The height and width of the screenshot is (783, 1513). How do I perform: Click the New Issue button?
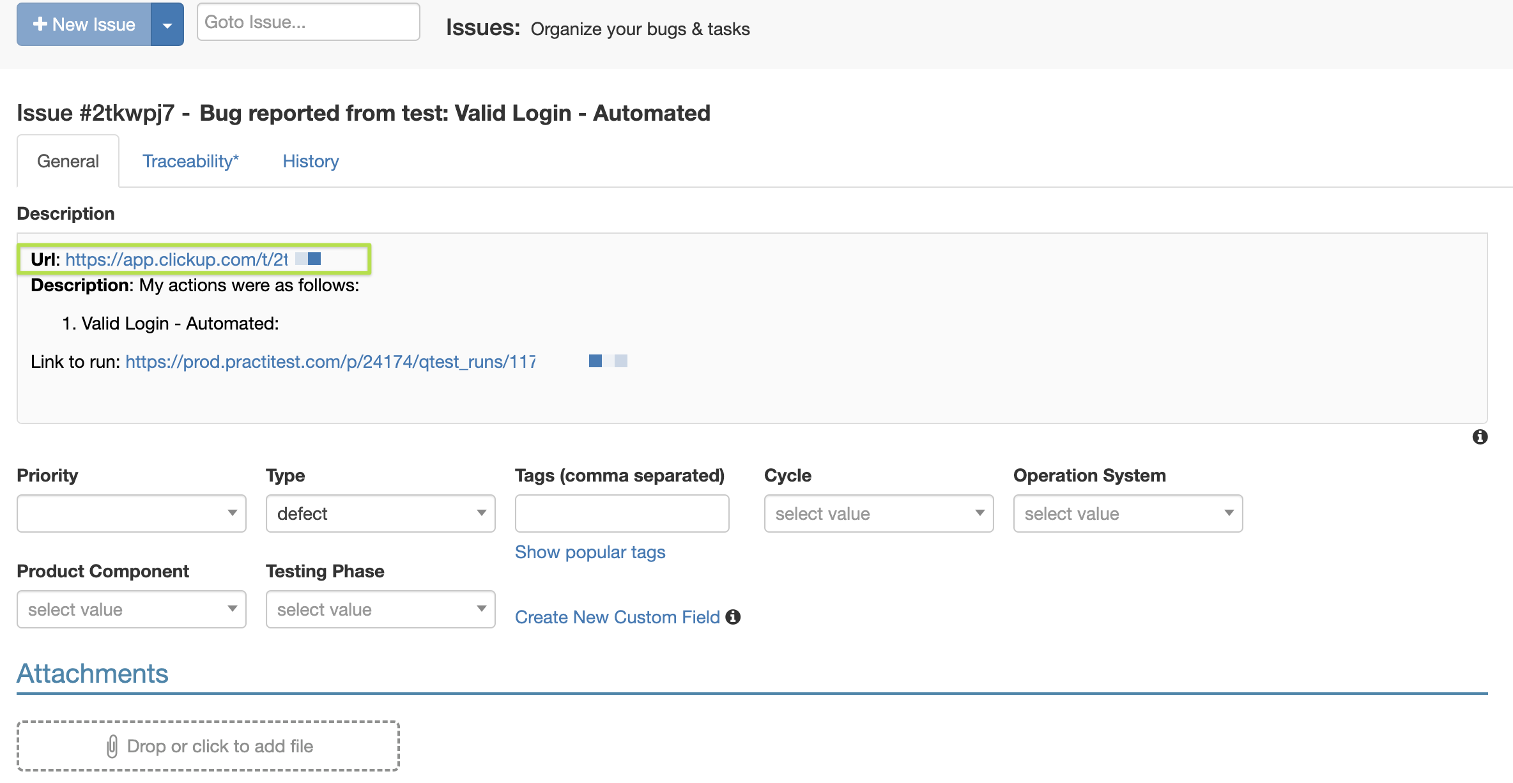[84, 24]
